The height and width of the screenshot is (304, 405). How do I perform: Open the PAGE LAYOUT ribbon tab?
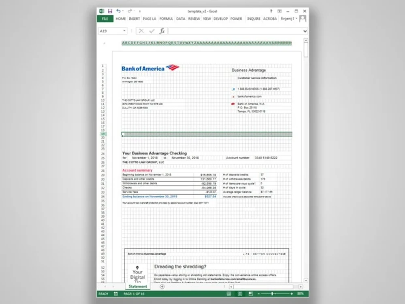tap(149, 19)
